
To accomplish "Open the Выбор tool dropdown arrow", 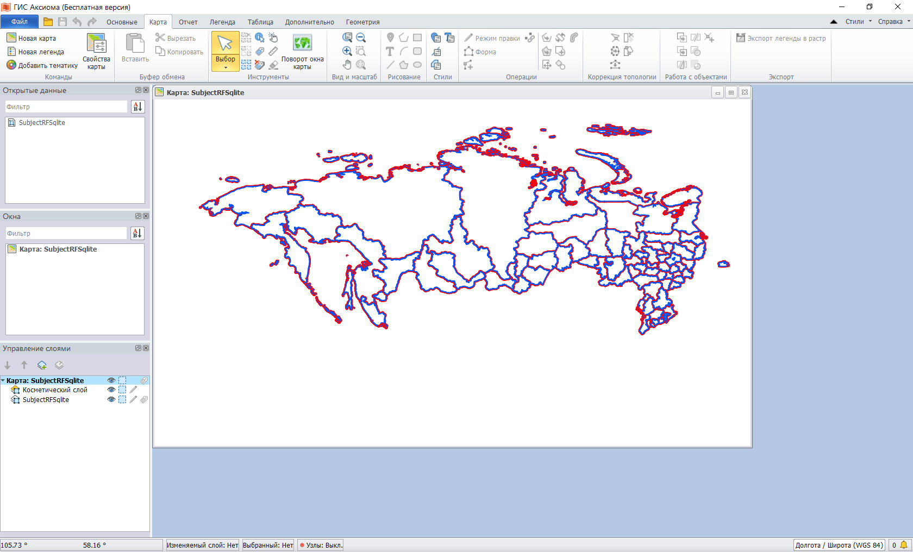I will tap(226, 67).
